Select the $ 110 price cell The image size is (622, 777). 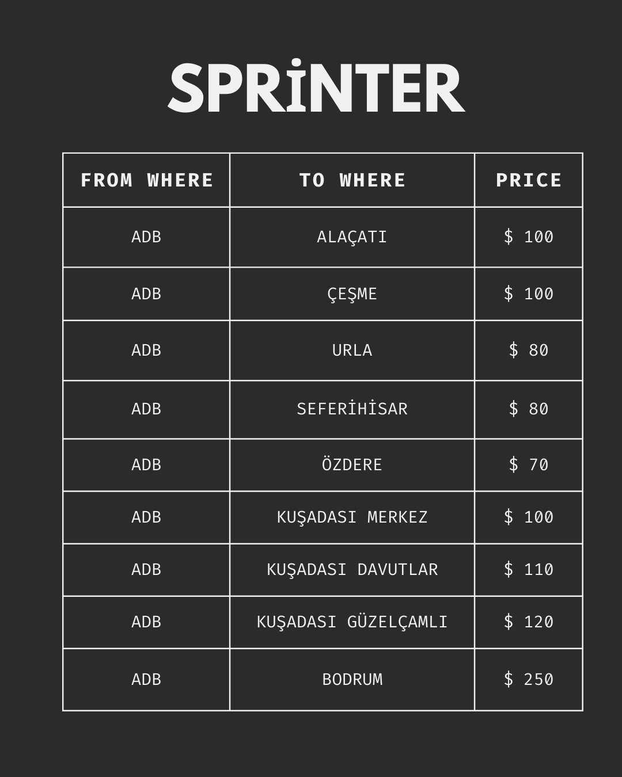coord(529,569)
